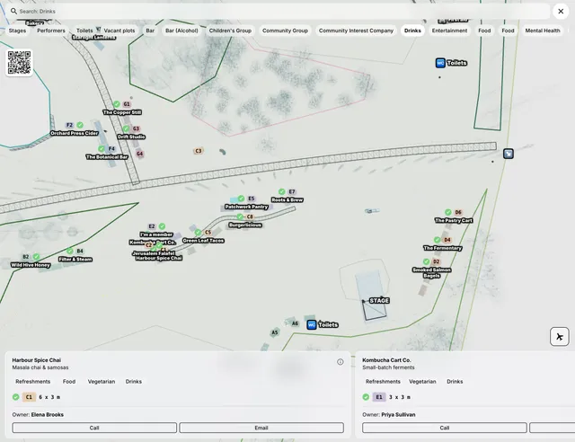Select the Children's Group filter chip
This screenshot has height=442, width=575.
tap(230, 31)
